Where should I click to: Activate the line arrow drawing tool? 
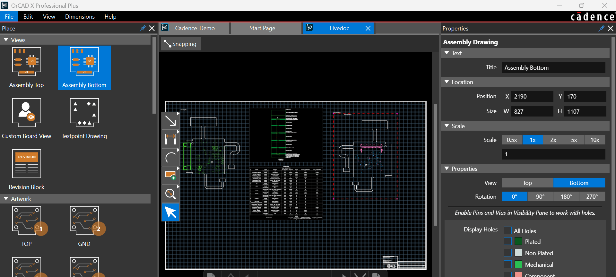click(170, 121)
